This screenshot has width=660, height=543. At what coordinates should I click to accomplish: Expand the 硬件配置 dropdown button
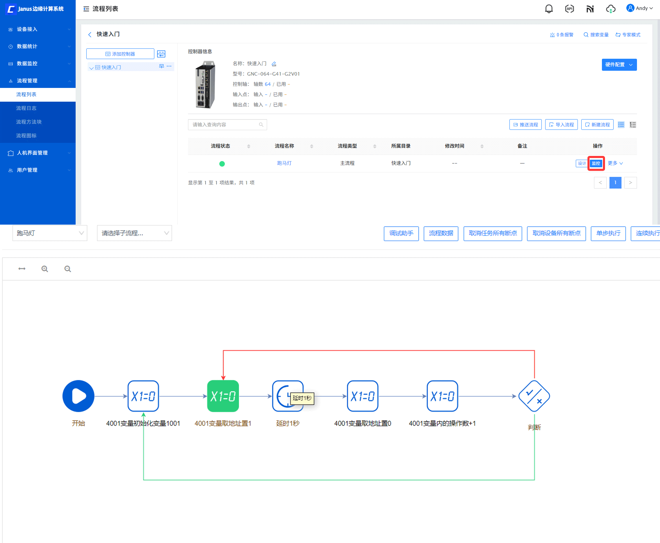point(619,65)
